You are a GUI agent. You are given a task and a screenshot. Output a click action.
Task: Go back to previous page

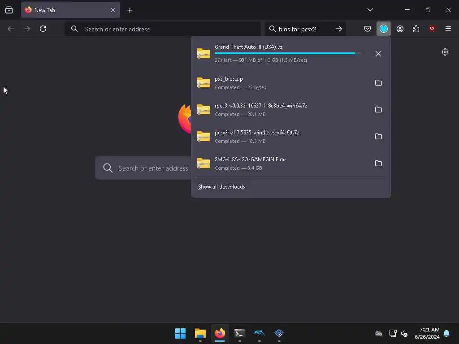(11, 29)
